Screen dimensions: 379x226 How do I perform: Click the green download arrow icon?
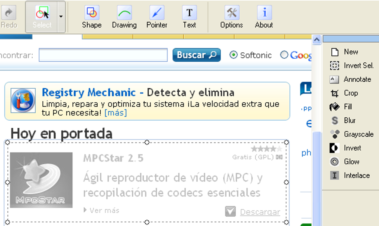point(230,211)
